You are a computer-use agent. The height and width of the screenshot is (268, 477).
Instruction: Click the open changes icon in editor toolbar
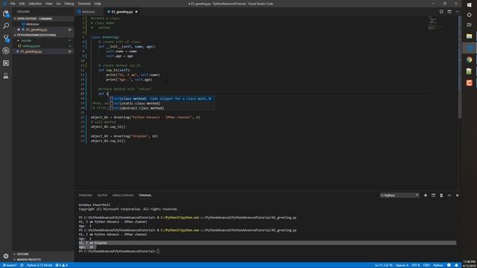point(441,12)
